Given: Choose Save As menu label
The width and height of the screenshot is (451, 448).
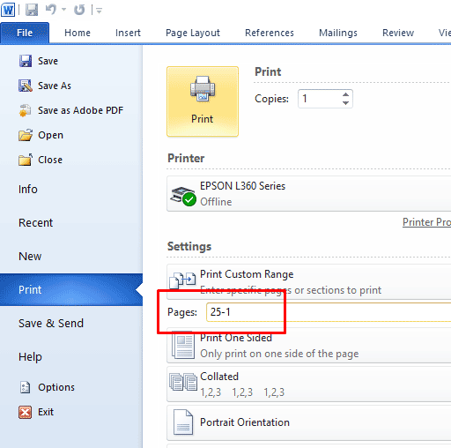Looking at the screenshot, I should click(55, 86).
